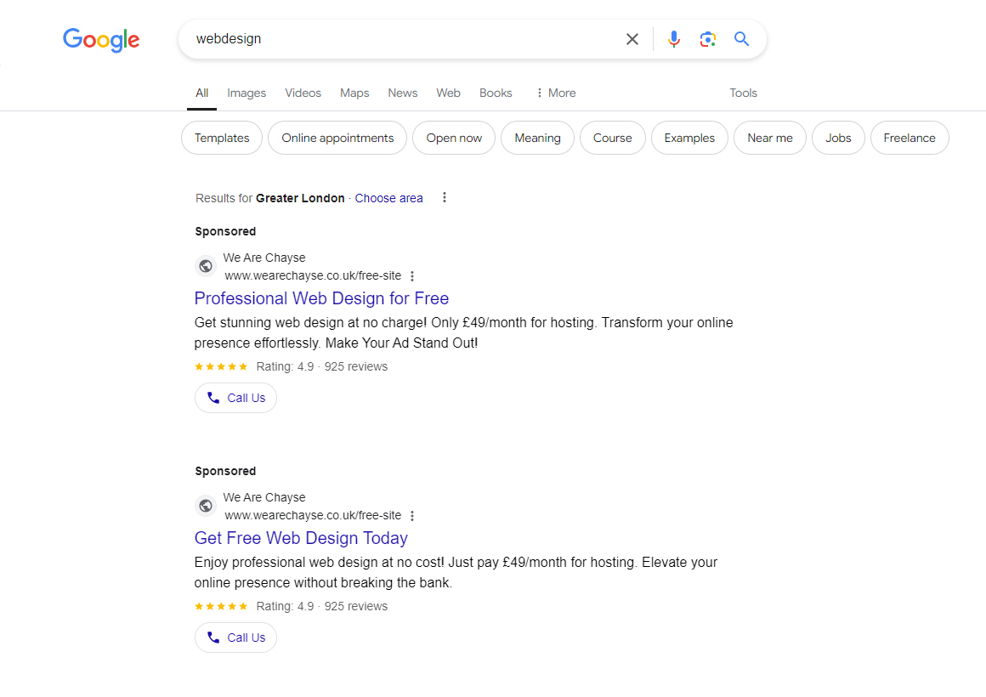986x697 pixels.
Task: Open Google Lens image search
Action: tap(707, 39)
